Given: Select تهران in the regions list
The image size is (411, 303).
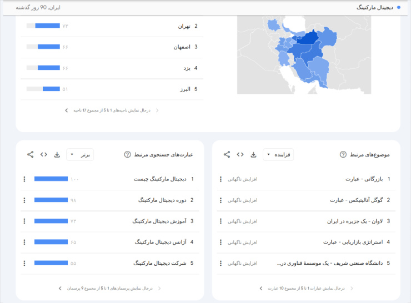Looking at the screenshot, I should (x=183, y=26).
